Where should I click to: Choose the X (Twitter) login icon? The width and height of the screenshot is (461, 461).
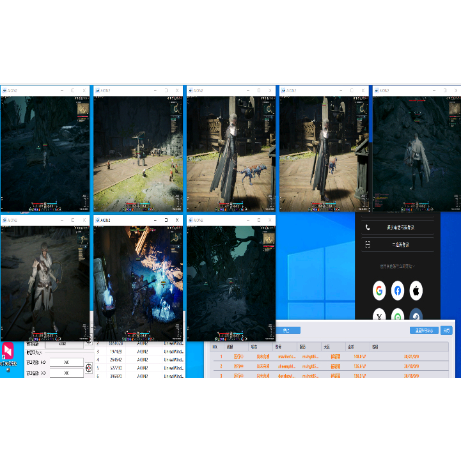[x=379, y=315]
